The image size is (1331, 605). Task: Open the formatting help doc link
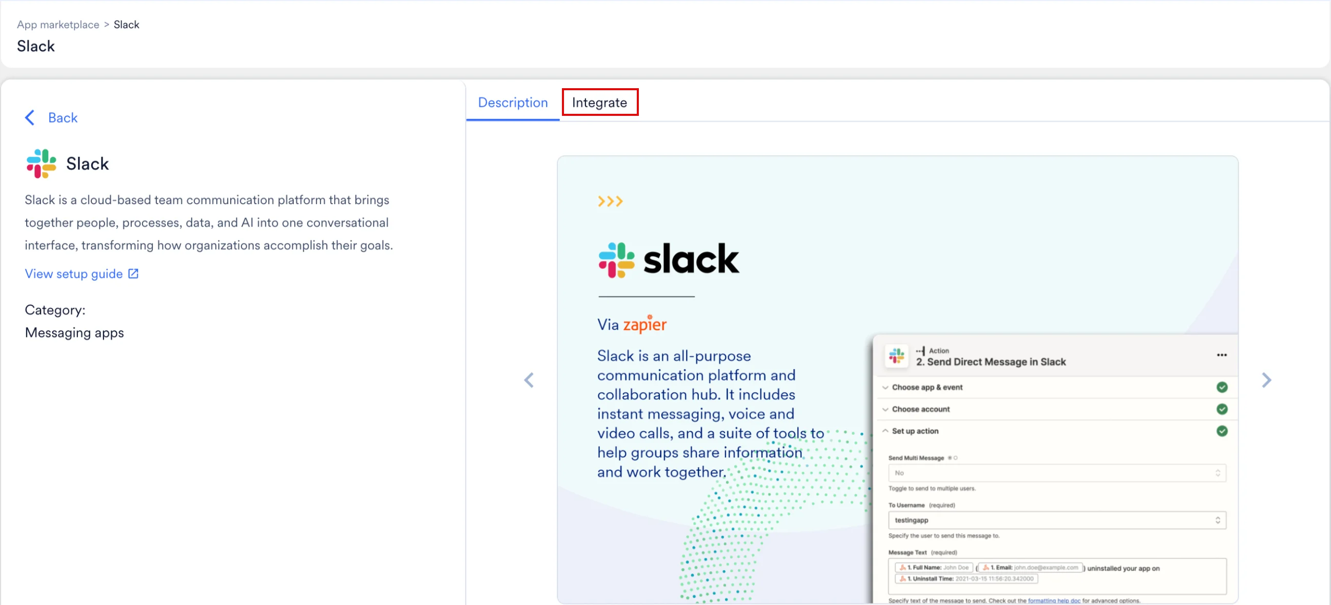point(1054,600)
